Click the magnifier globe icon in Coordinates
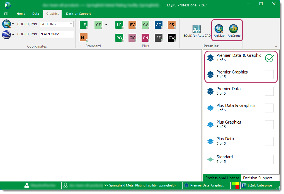 (6, 24)
